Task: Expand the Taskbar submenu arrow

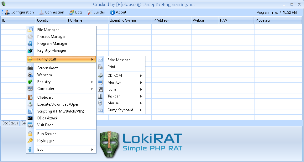Action: (141, 96)
